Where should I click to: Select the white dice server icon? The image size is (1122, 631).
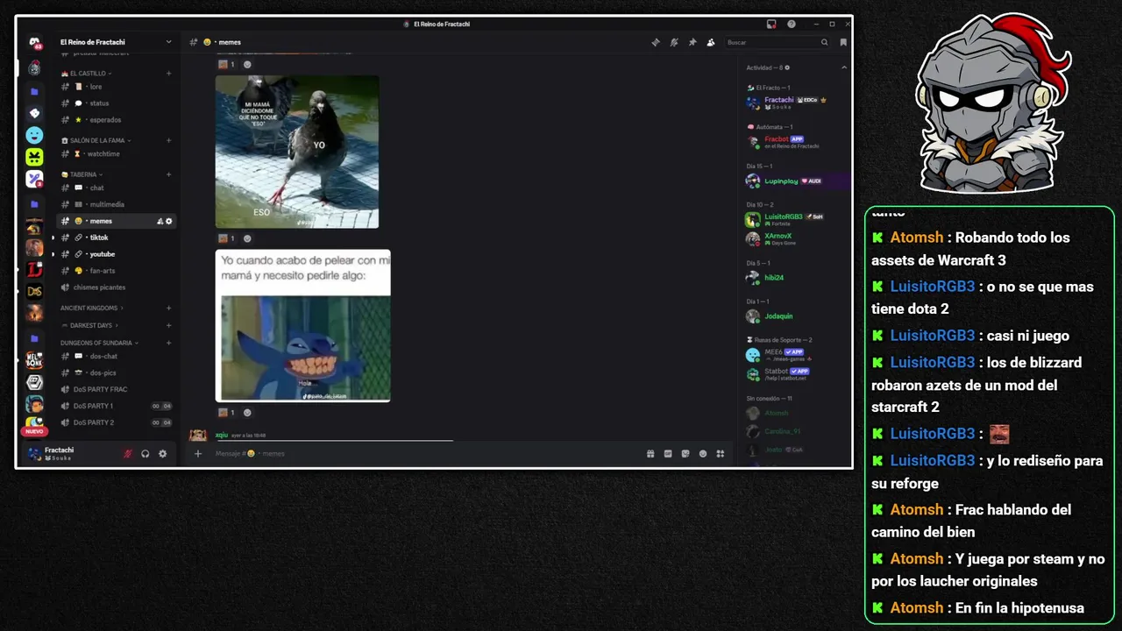click(x=34, y=113)
